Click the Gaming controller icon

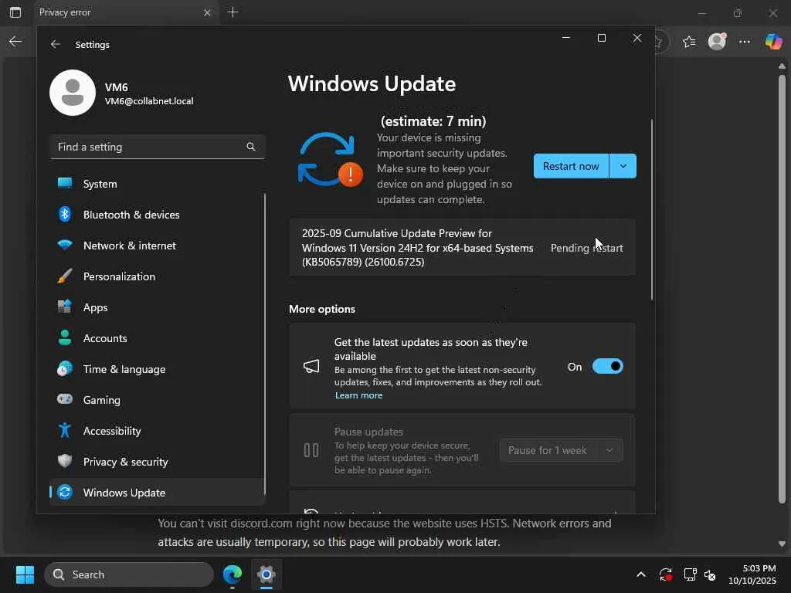coord(65,399)
